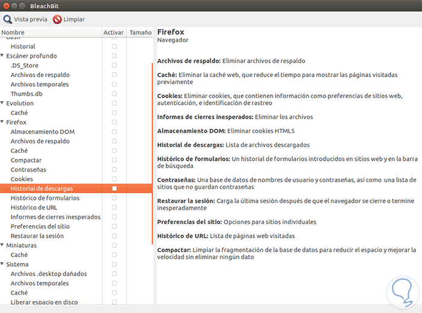
Task: Select Archivos de respaldo under Escáner profundo
Action: (76, 75)
